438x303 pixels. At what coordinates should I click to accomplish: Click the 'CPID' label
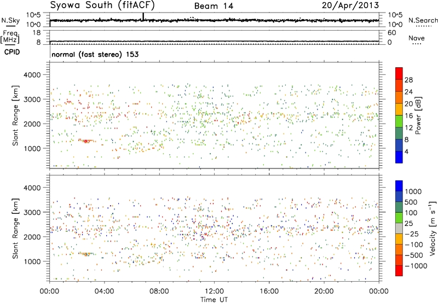pyautogui.click(x=12, y=52)
